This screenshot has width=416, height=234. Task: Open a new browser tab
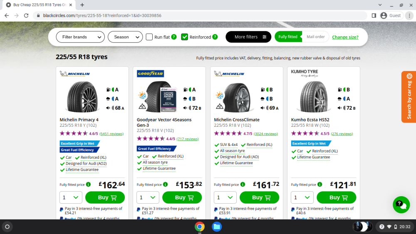(82, 5)
